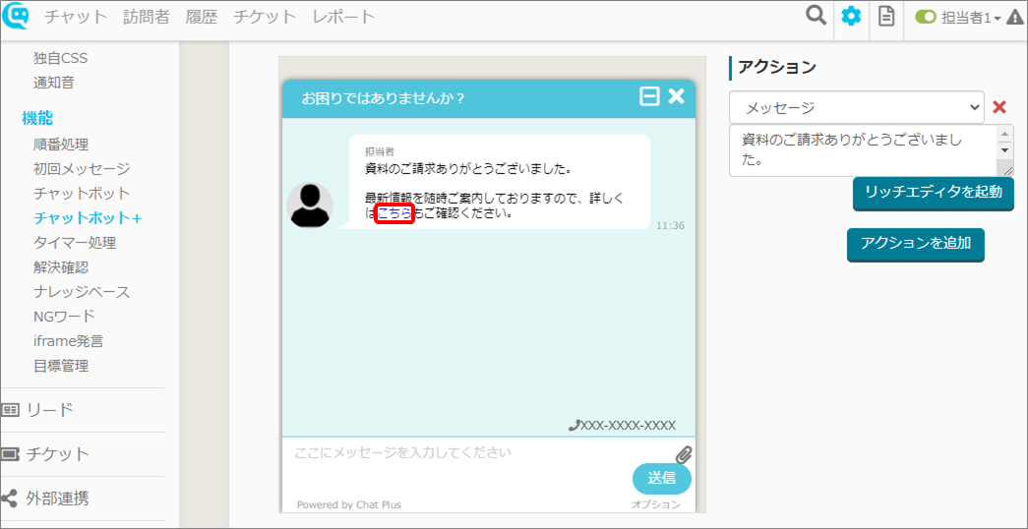1028x529 pixels.
Task: Open the レポート menu
Action: pos(344,17)
